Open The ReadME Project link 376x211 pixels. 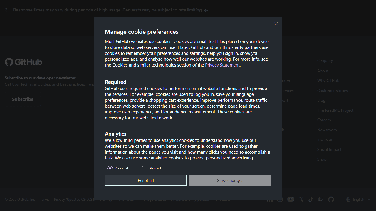coord(335,110)
